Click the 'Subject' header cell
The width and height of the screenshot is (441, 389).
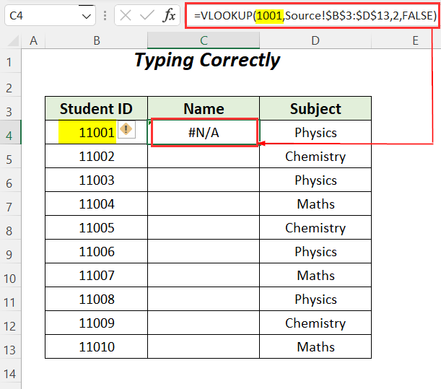315,108
